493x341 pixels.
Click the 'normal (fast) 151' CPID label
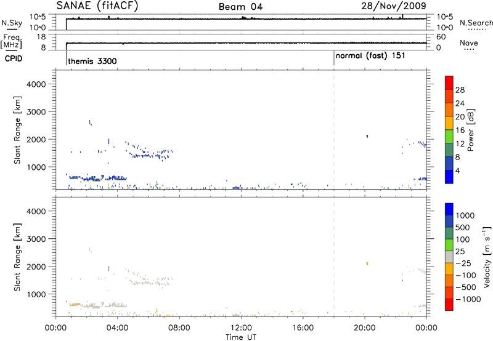pyautogui.click(x=370, y=56)
